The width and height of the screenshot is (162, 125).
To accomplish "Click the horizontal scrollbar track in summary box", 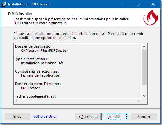I will coord(78,101).
